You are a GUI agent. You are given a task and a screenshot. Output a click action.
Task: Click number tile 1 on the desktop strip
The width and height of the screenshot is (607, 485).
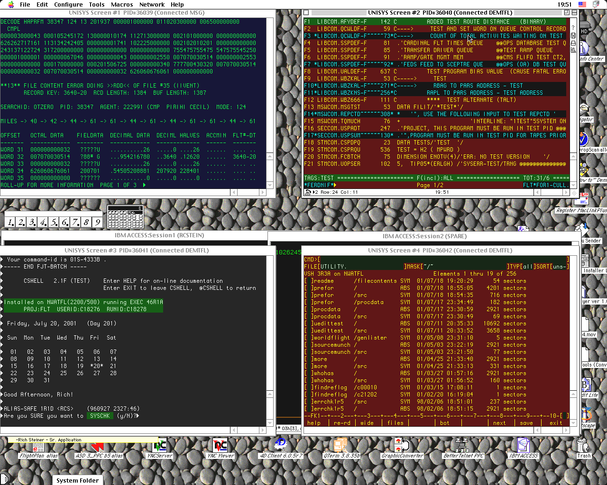click(x=10, y=222)
